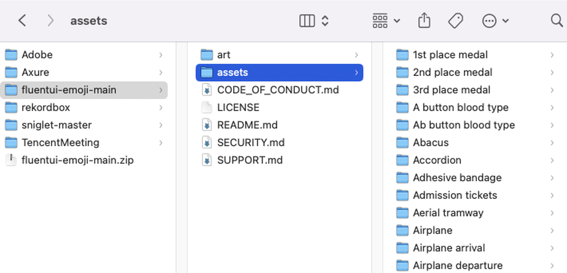Select SECURITY.md file icon
This screenshot has width=567, height=273.
[207, 143]
